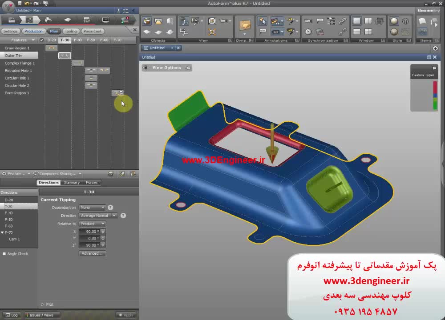Click the Outer Trim operation block under T-30
Image resolution: width=445 pixels, height=320 pixels.
click(65, 56)
